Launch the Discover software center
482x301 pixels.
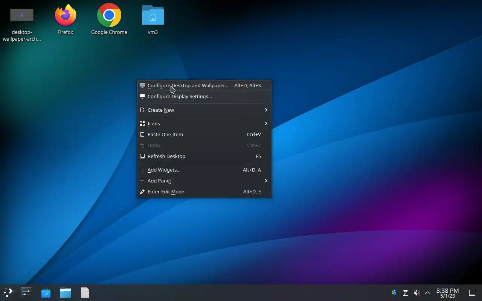[46, 292]
